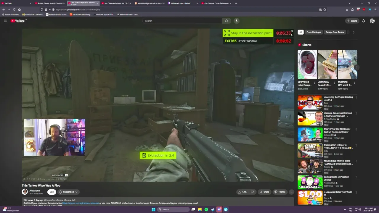Click the Thanks button
The image size is (379, 213).
280,192
